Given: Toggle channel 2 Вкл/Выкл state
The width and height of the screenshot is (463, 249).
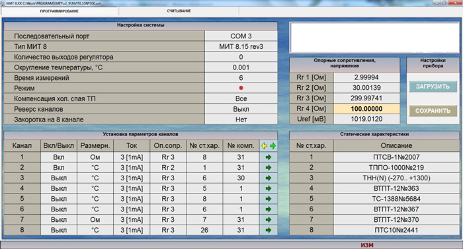Looking at the screenshot, I should coord(58,168).
